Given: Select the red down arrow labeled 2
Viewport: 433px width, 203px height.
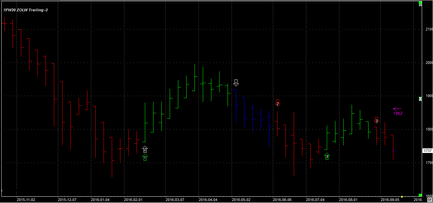Looking at the screenshot, I should click(x=278, y=103).
